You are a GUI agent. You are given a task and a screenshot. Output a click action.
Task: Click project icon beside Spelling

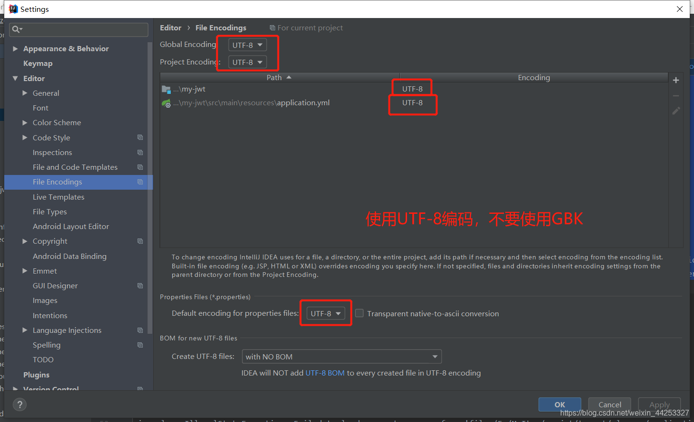[140, 345]
